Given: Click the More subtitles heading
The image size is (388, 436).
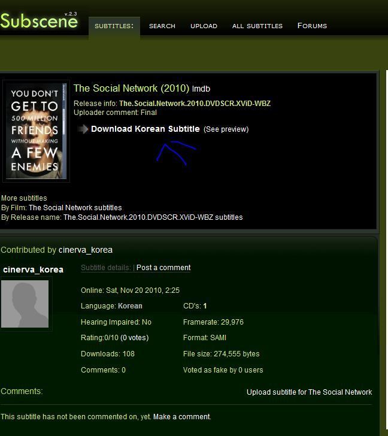Looking at the screenshot, I should (x=24, y=198).
